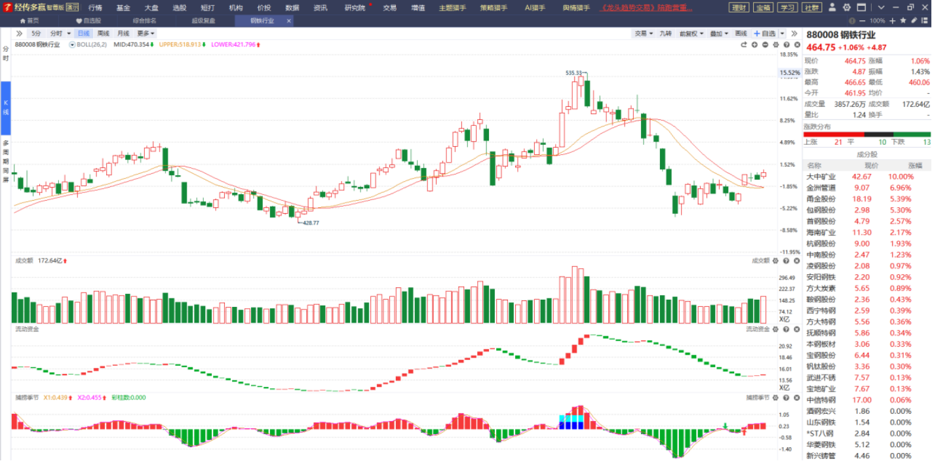Toggle the 5分 period view
The height and width of the screenshot is (461, 932).
[x=35, y=33]
